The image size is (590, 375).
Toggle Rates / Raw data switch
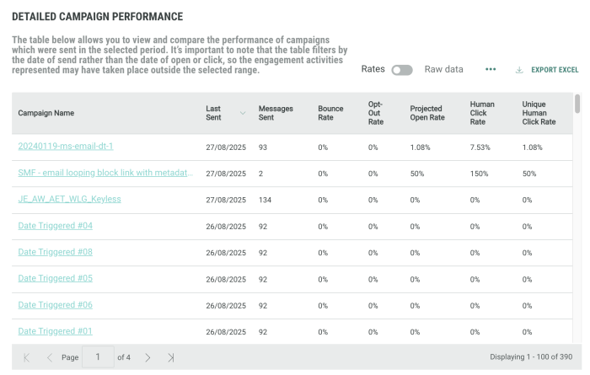tap(402, 69)
